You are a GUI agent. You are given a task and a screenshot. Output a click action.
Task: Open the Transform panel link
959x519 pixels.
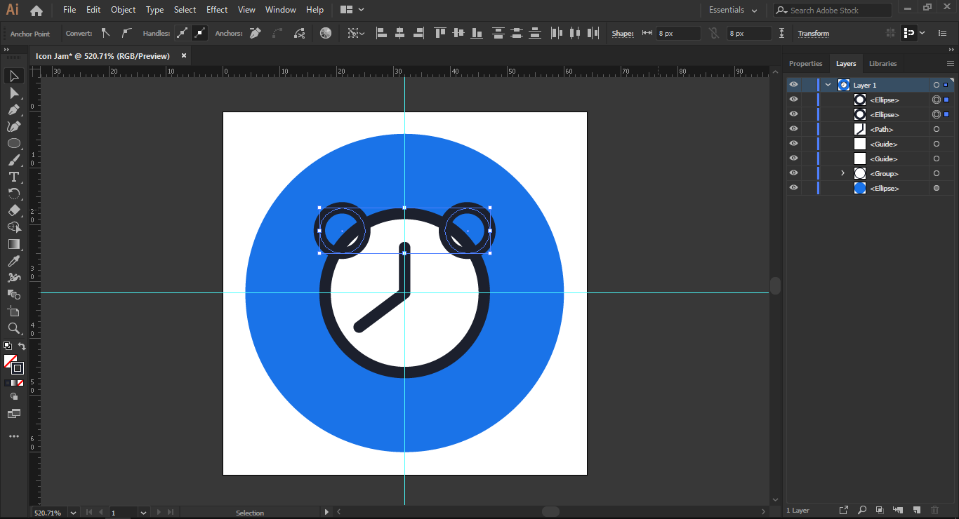click(813, 33)
